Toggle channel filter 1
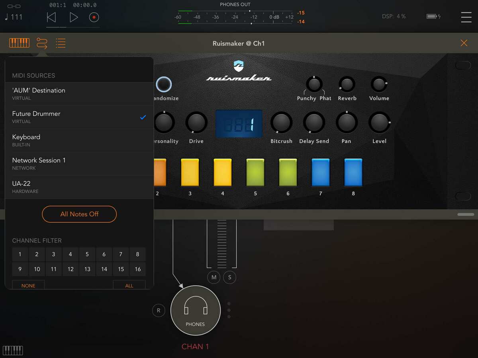The width and height of the screenshot is (478, 358). pos(20,254)
